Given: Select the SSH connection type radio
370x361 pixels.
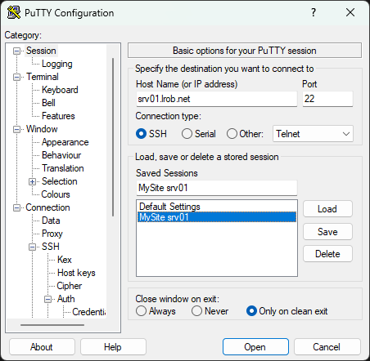Looking at the screenshot, I should [x=141, y=134].
